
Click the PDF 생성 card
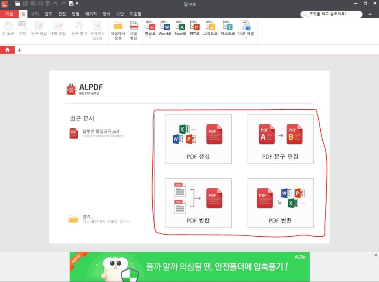point(198,139)
